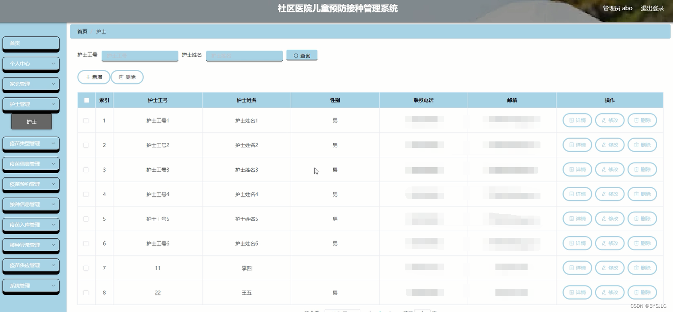Click 删除 for 护士工号6

pos(642,243)
